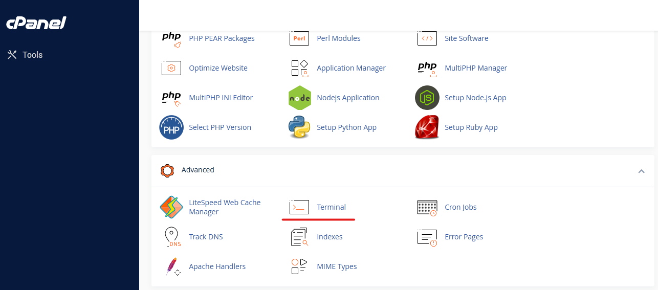
Task: Open the Apache Handlers feather icon
Action: click(171, 266)
